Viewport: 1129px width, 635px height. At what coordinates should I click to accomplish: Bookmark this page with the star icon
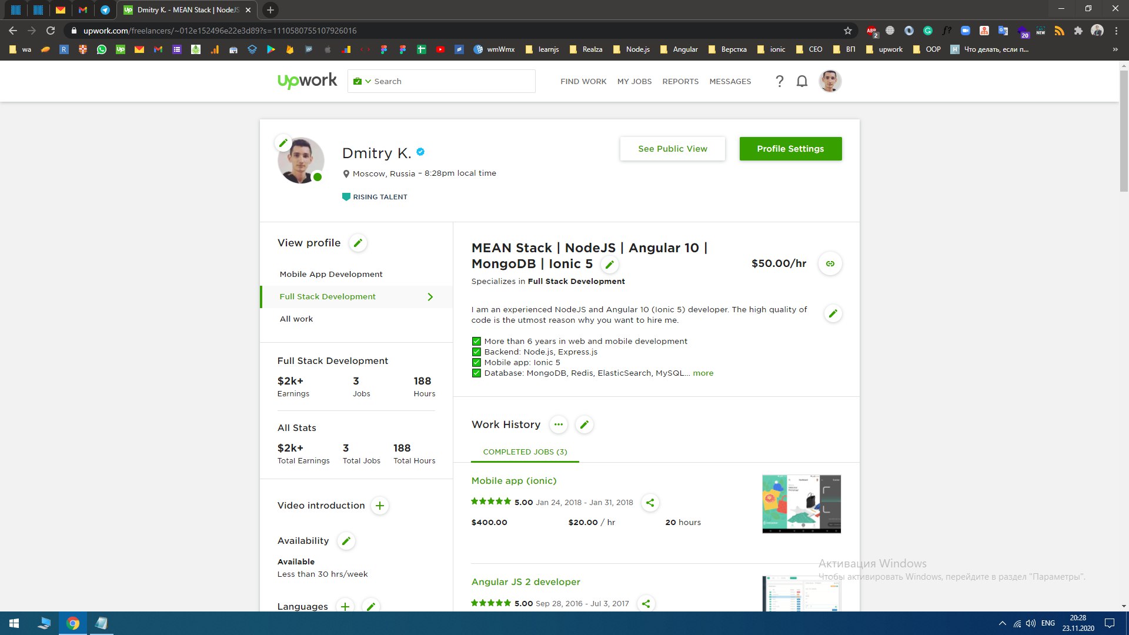click(x=848, y=31)
